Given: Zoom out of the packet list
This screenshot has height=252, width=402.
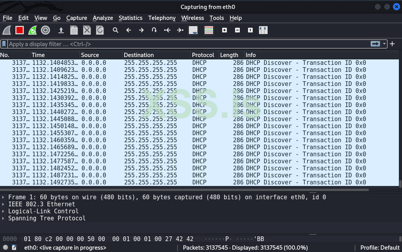Looking at the screenshot, I should [x=237, y=30].
